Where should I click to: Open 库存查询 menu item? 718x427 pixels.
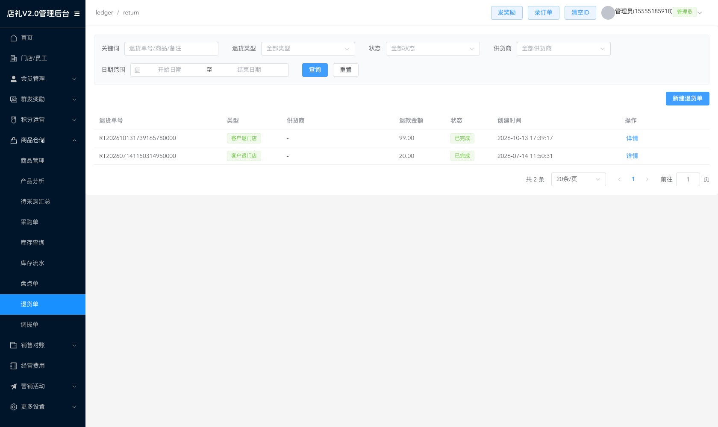click(x=43, y=243)
